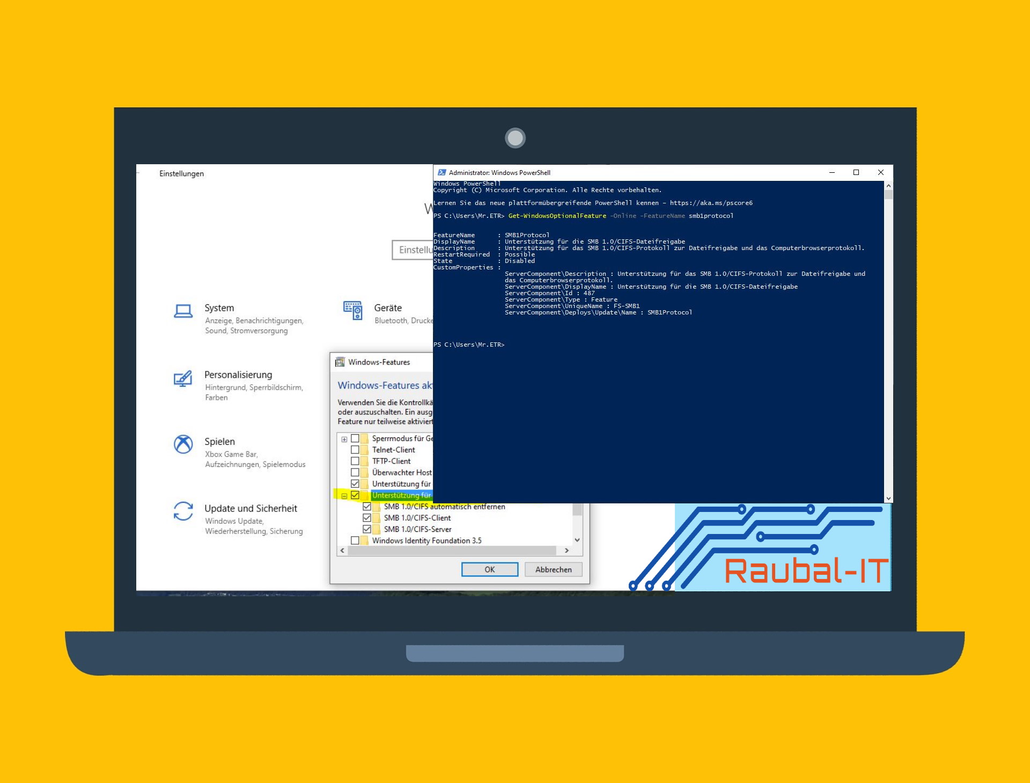Collapse the highlighted Unterstützung für node

tap(344, 496)
